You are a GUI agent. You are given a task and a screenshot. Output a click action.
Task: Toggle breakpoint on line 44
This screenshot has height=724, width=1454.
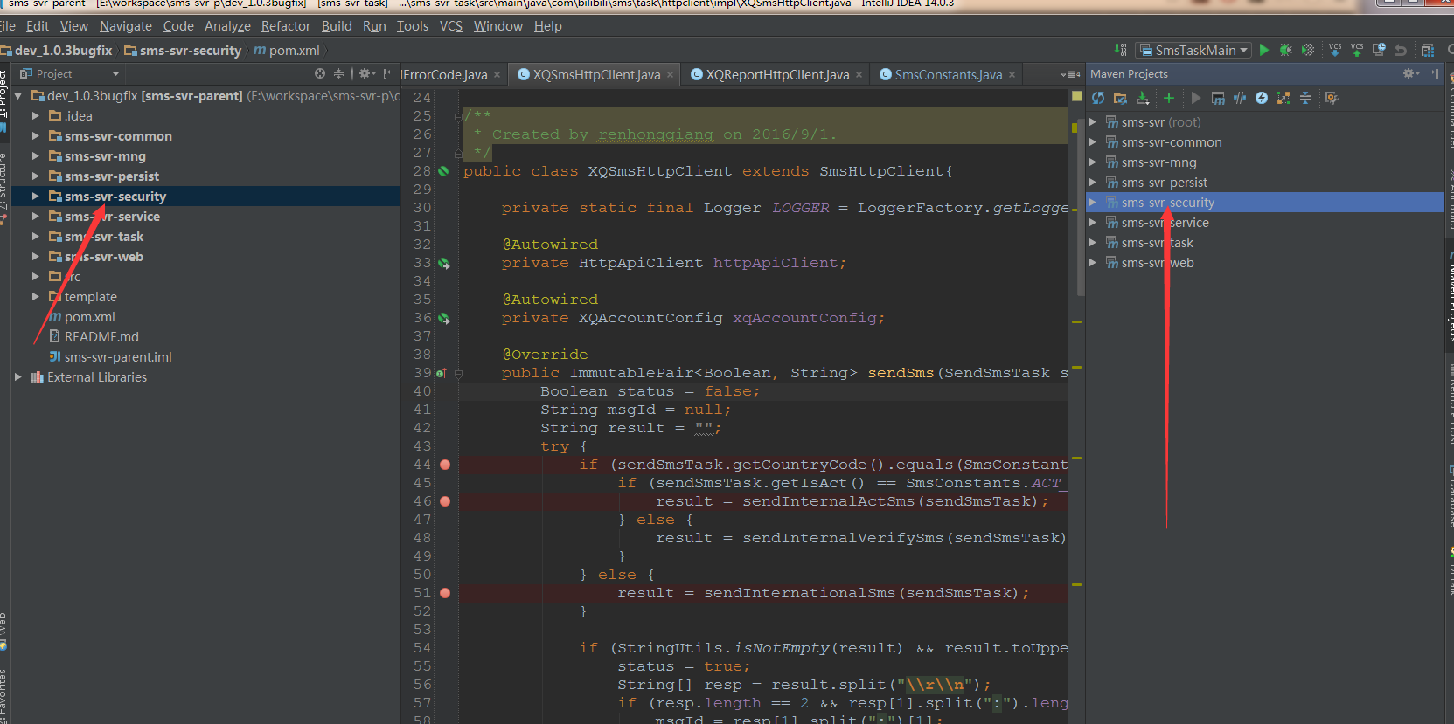pos(445,465)
